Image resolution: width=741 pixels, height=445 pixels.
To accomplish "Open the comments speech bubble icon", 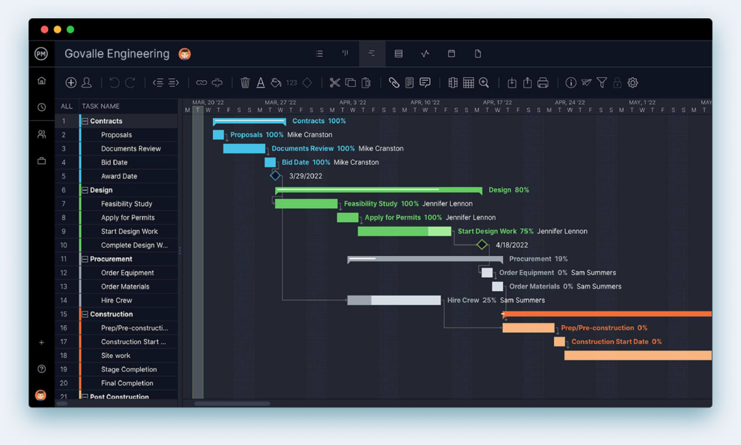I will (x=425, y=83).
